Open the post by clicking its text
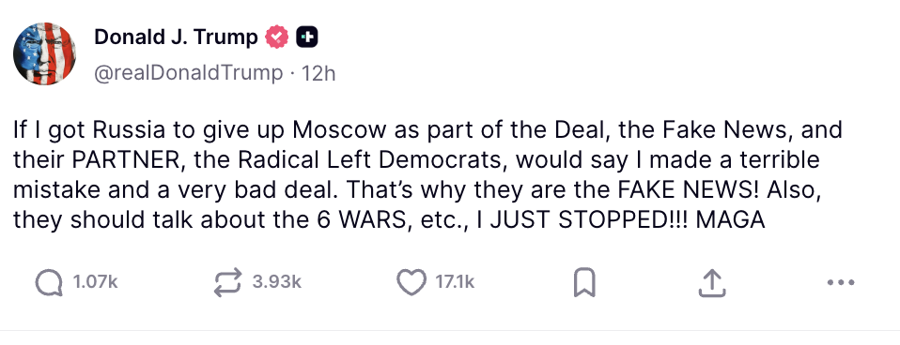 pyautogui.click(x=427, y=174)
